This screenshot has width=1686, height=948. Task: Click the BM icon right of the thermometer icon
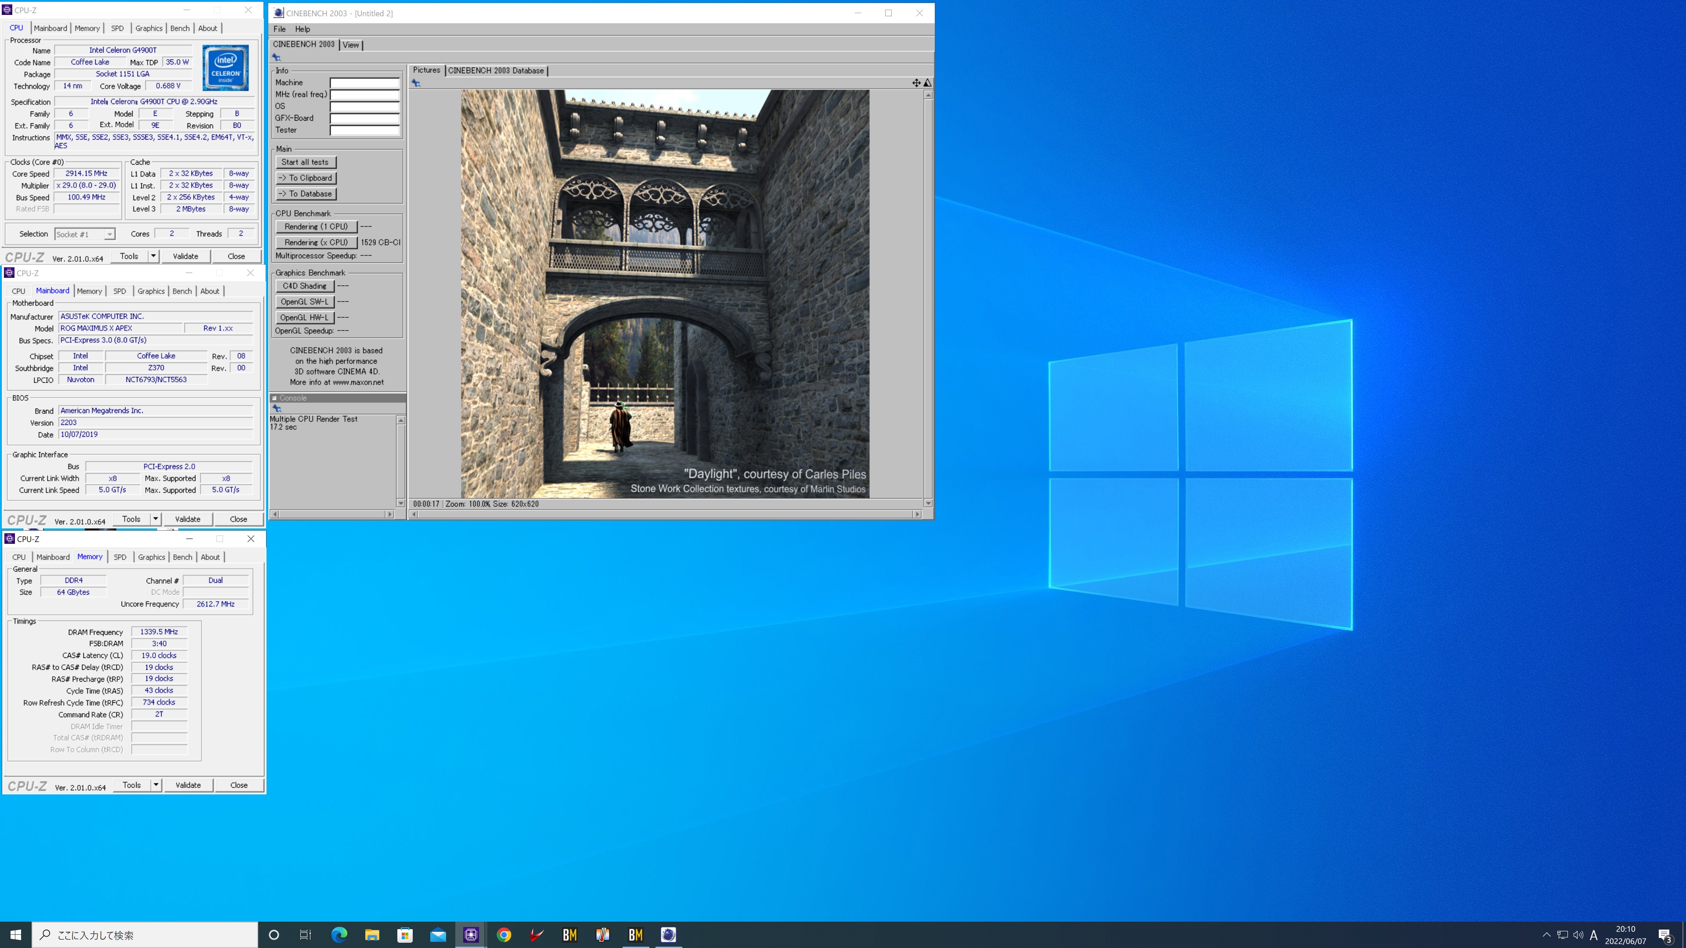[x=635, y=935]
